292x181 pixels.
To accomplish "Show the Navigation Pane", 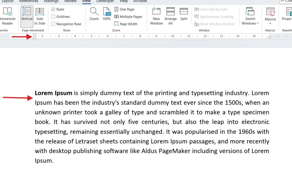I will [53, 24].
